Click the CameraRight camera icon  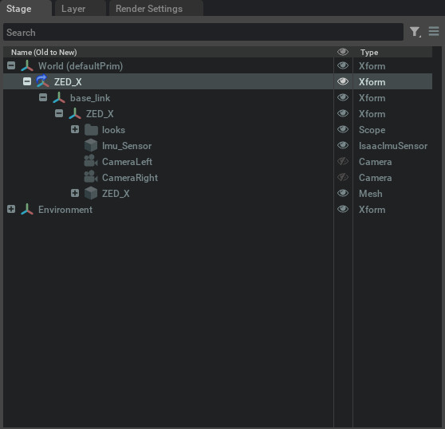click(x=91, y=177)
